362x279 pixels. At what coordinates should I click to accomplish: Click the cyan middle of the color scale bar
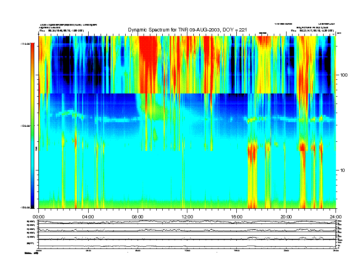[32, 147]
